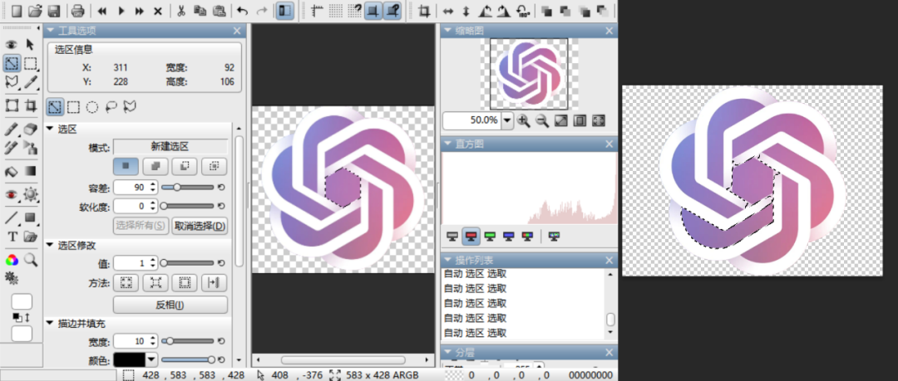Collapse the 直方图 panel
This screenshot has width=898, height=381.
coord(448,144)
